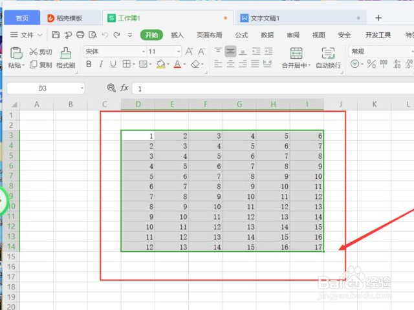Expand Merge and Center options arrow

pos(309,65)
